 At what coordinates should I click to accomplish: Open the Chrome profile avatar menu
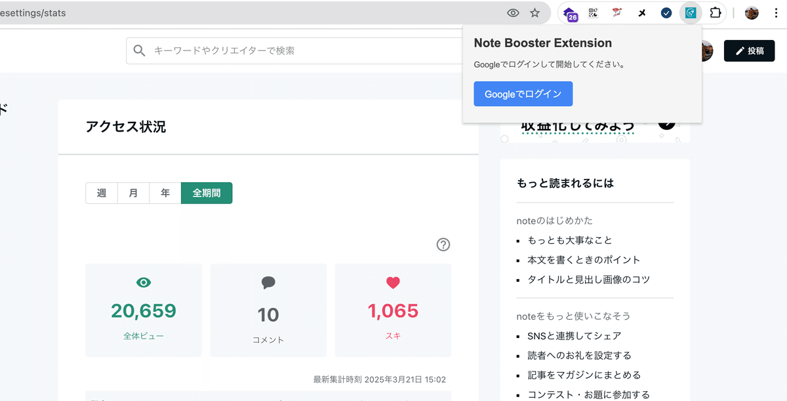point(752,12)
